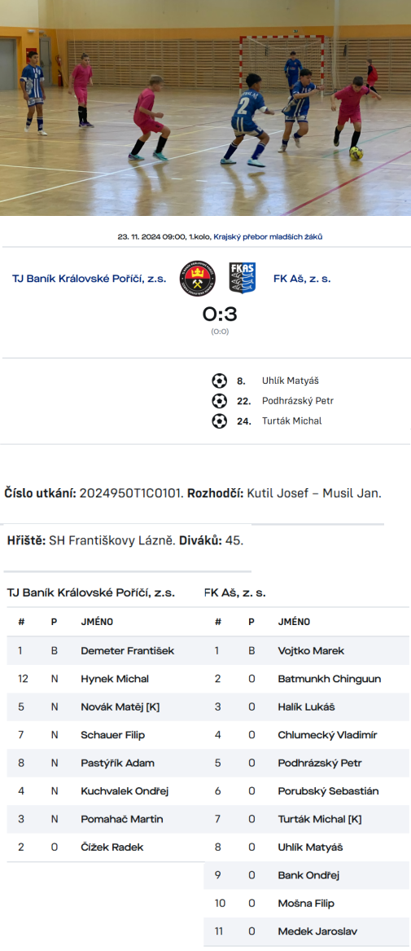This screenshot has width=411, height=951.
Task: Click captain Novák Matěj [K] row
Action: (105, 707)
